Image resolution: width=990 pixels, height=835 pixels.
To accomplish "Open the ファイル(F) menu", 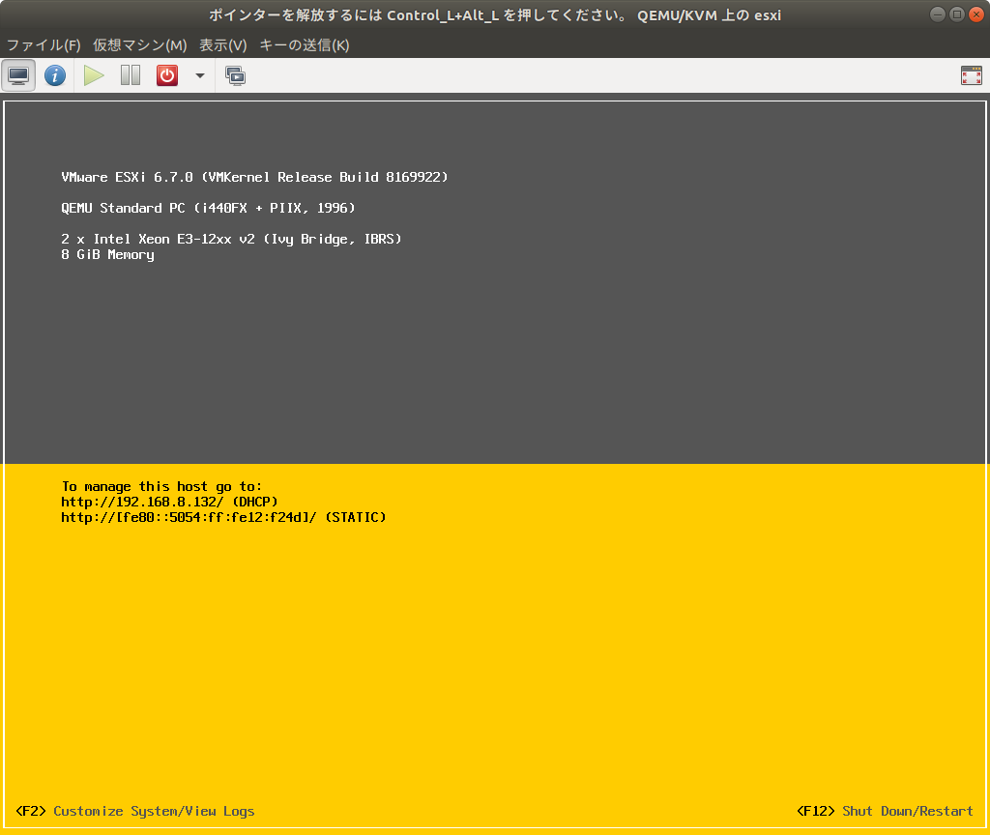I will 44,44.
